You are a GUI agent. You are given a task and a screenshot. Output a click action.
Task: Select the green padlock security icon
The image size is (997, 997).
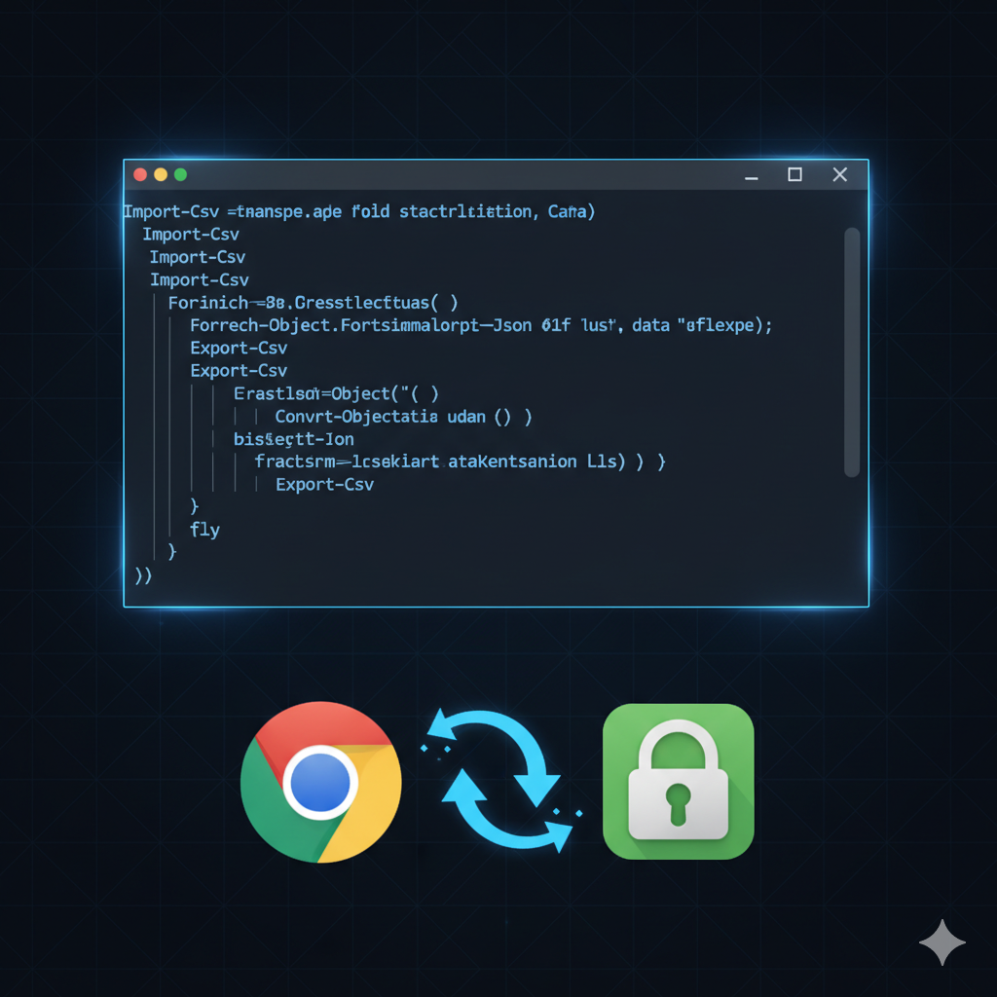(x=678, y=782)
